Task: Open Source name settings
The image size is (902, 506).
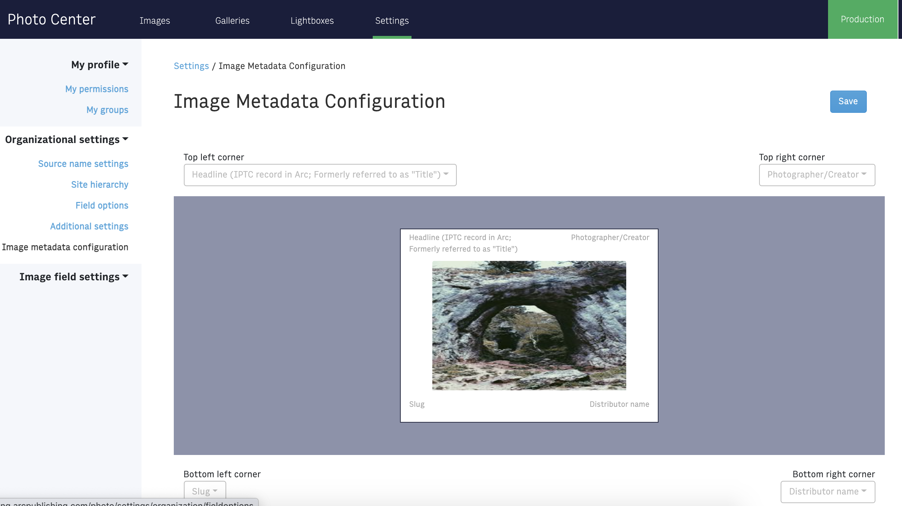Action: (83, 164)
